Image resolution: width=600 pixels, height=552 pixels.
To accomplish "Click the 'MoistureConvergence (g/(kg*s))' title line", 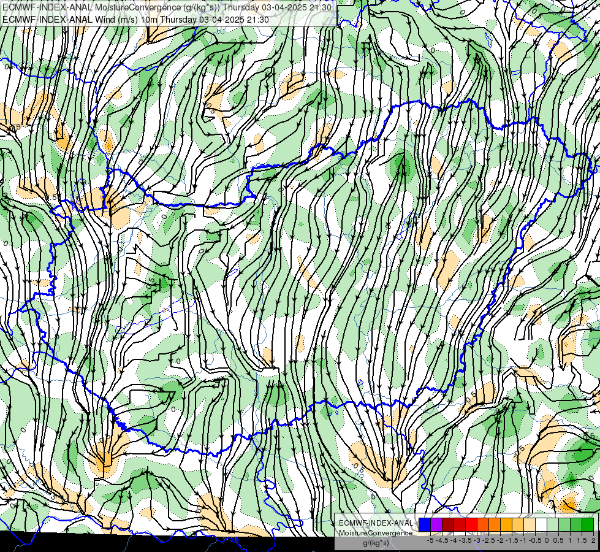I will (x=167, y=7).
